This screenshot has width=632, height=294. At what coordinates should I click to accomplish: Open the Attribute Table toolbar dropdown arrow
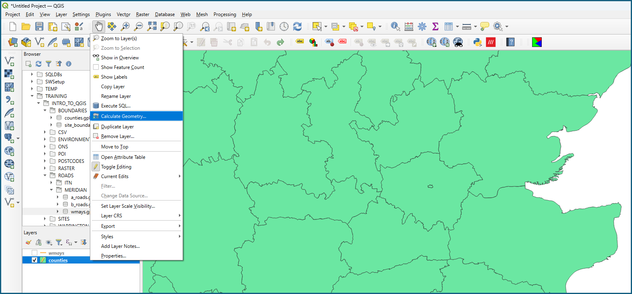pos(457,26)
